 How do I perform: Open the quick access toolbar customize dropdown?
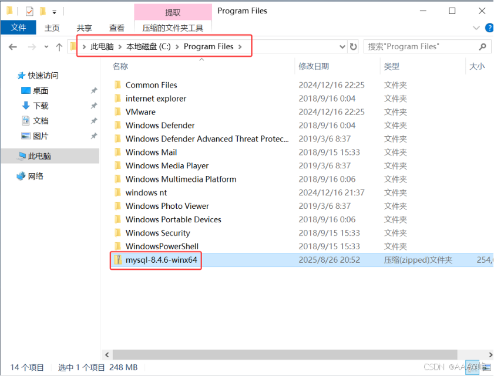(55, 12)
